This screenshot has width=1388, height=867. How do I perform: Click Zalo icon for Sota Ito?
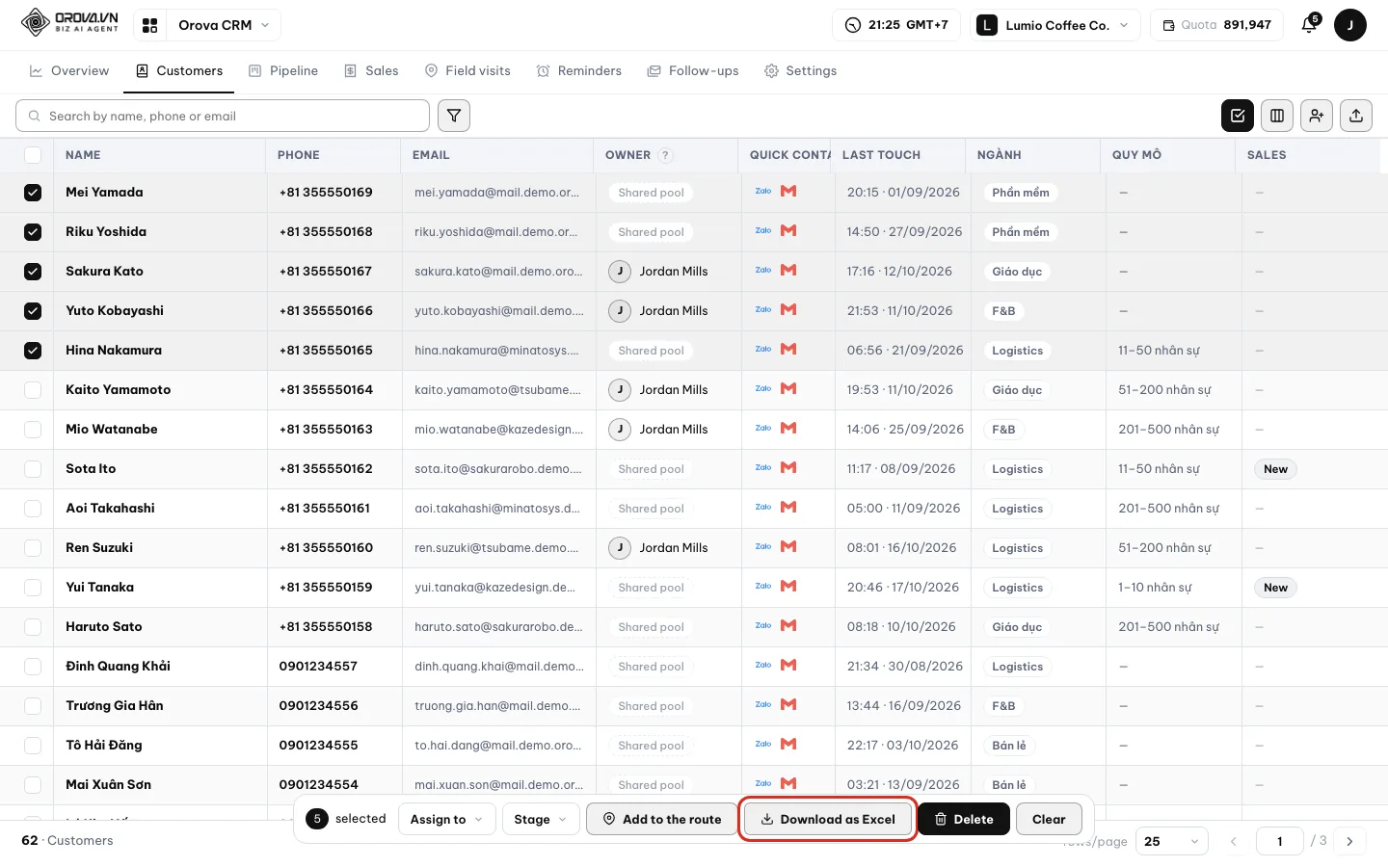point(763,468)
